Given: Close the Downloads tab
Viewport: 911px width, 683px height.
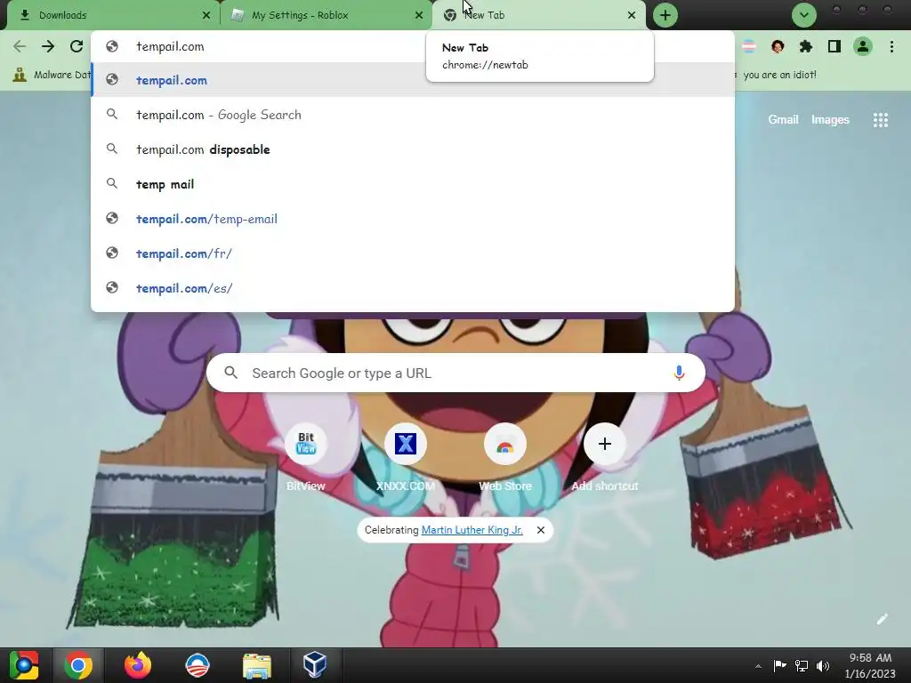Looking at the screenshot, I should pyautogui.click(x=206, y=15).
